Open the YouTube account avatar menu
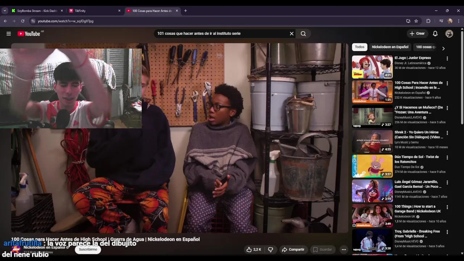This screenshot has width=464, height=261. 449,34
